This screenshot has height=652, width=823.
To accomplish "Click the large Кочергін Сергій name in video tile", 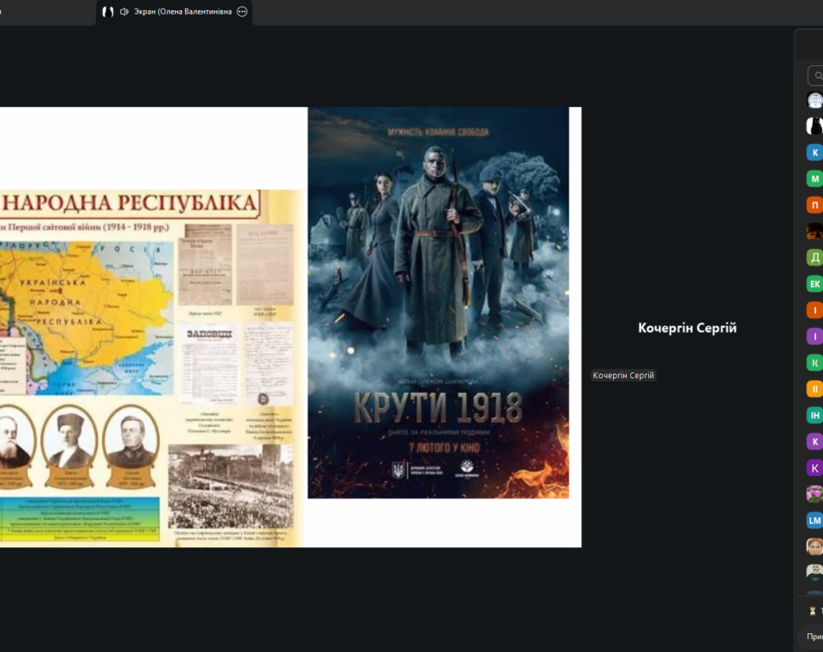I will 687,328.
